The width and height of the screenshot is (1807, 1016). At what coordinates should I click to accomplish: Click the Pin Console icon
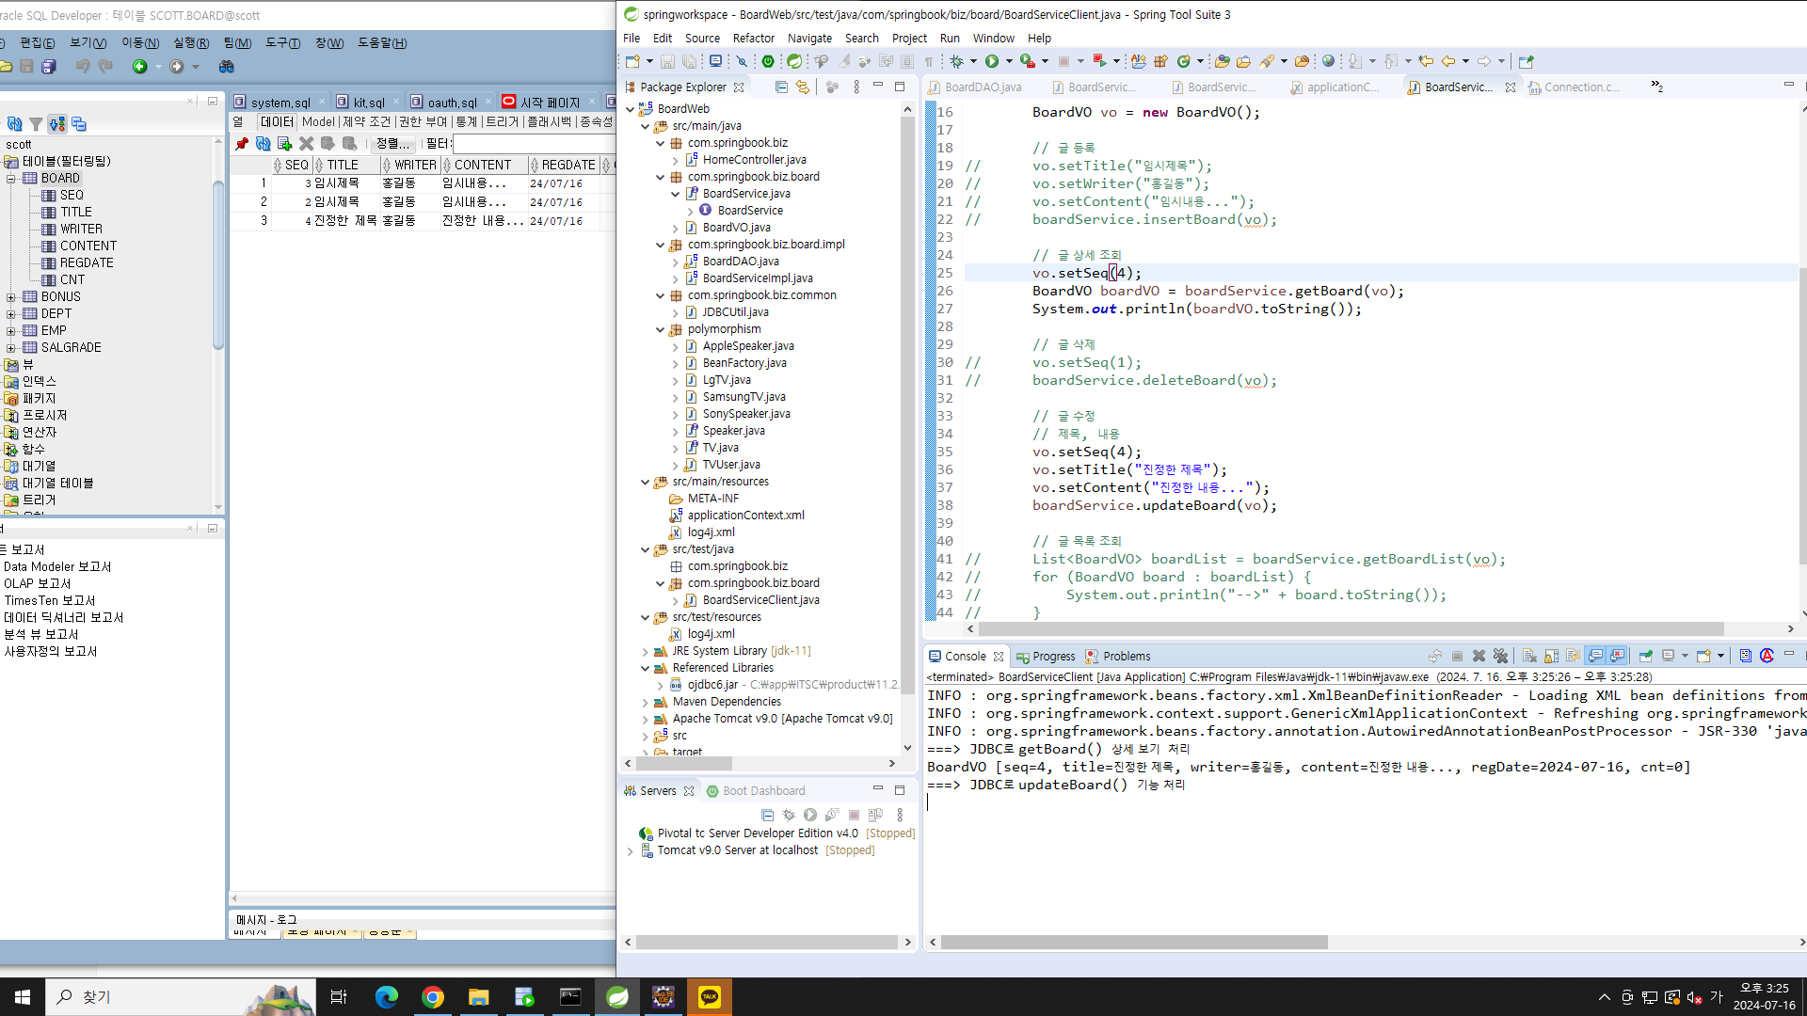point(1645,656)
